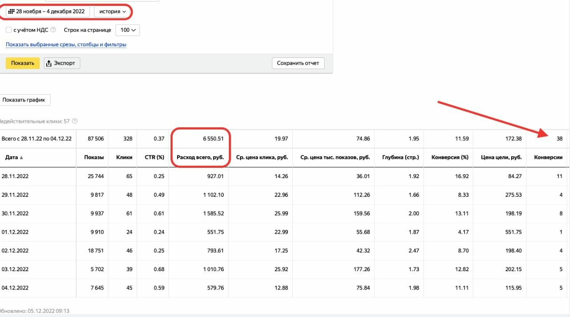This screenshot has height=317, width=570.
Task: Open link 'Показать выбранные срезы, столбцы и фильтры'
Action: (66, 45)
